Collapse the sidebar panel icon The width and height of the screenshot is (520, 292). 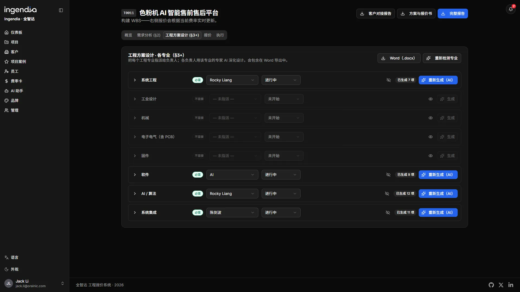pyautogui.click(x=61, y=10)
